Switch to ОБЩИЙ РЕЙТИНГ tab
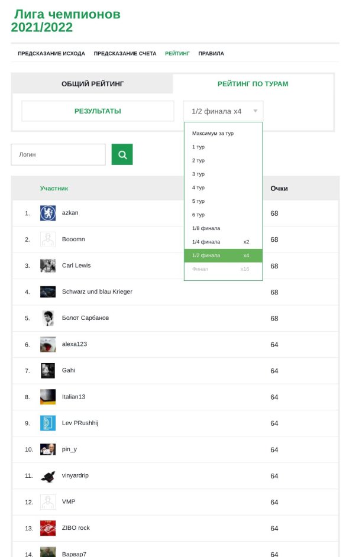The height and width of the screenshot is (557, 346). tap(93, 84)
